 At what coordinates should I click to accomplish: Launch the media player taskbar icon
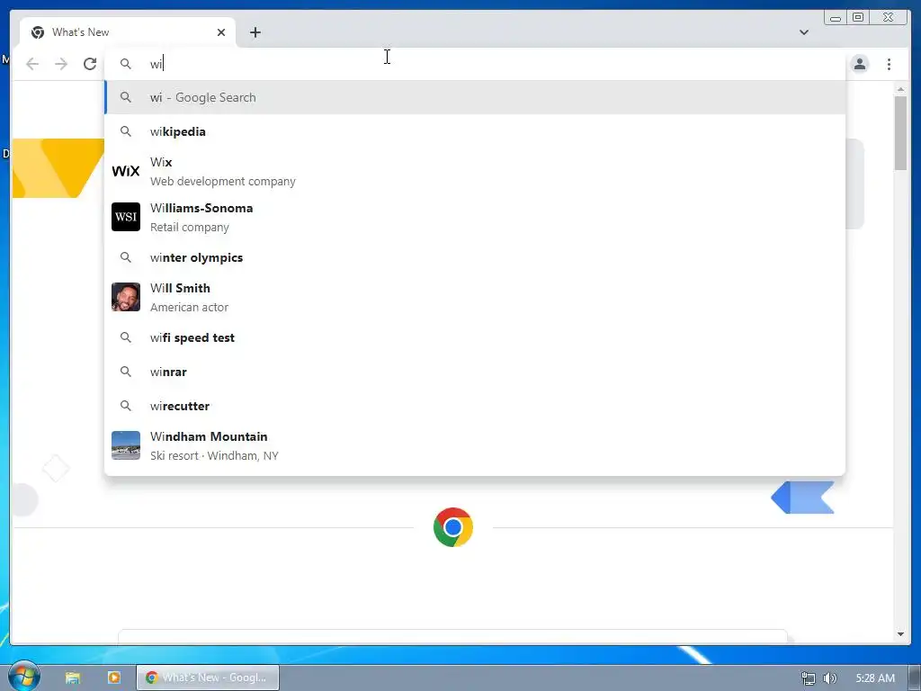pos(114,678)
